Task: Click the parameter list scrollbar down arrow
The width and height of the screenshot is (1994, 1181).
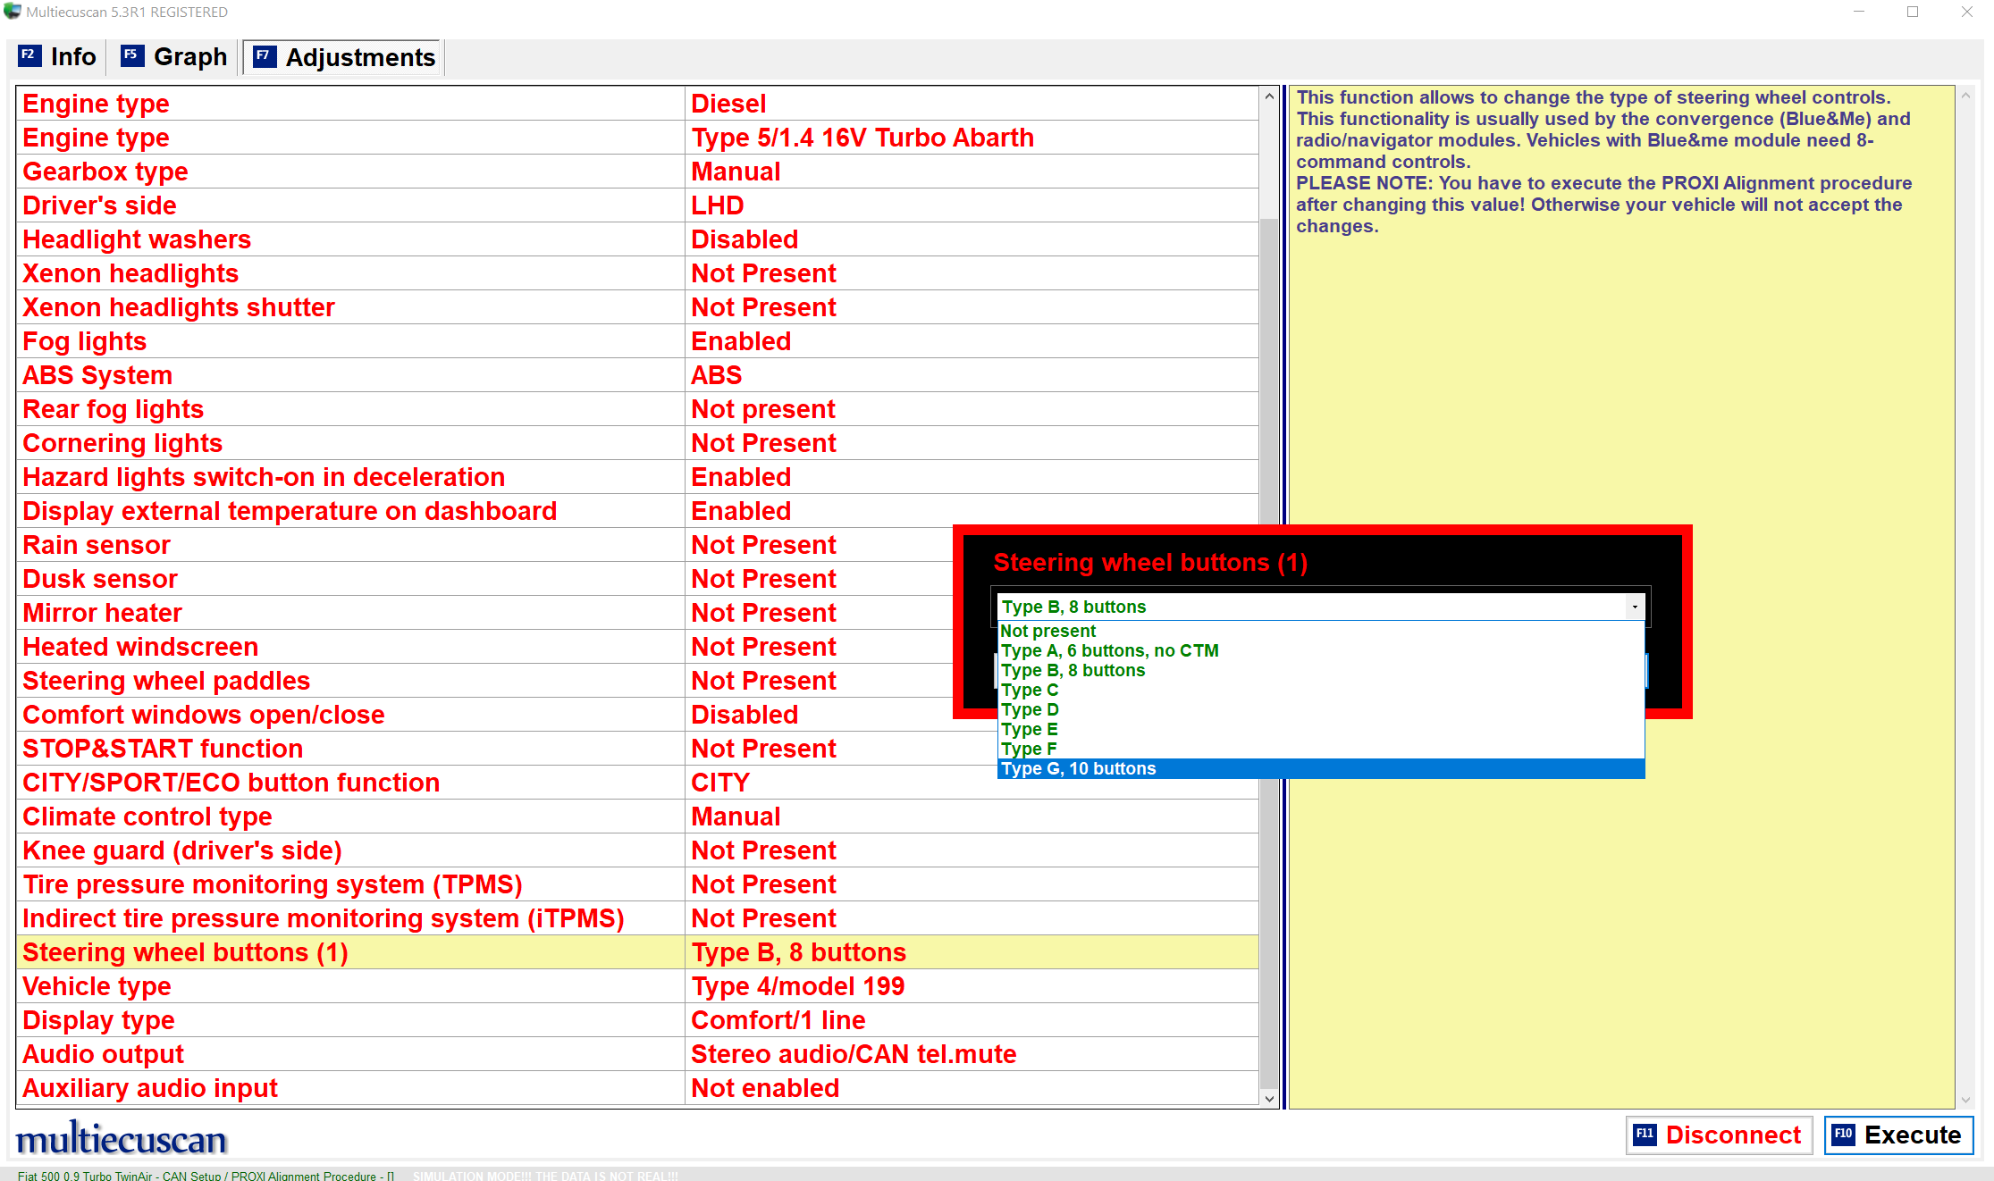Action: point(1269,1099)
